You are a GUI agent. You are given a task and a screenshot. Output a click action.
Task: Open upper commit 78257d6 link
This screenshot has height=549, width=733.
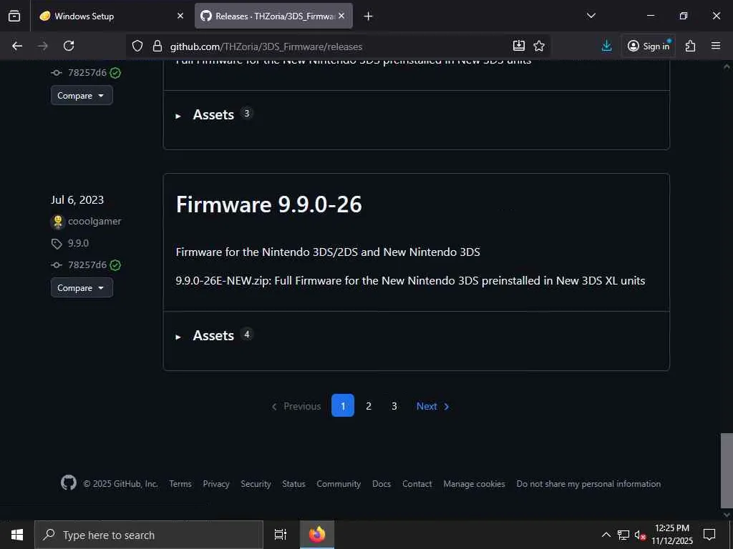[x=87, y=72]
